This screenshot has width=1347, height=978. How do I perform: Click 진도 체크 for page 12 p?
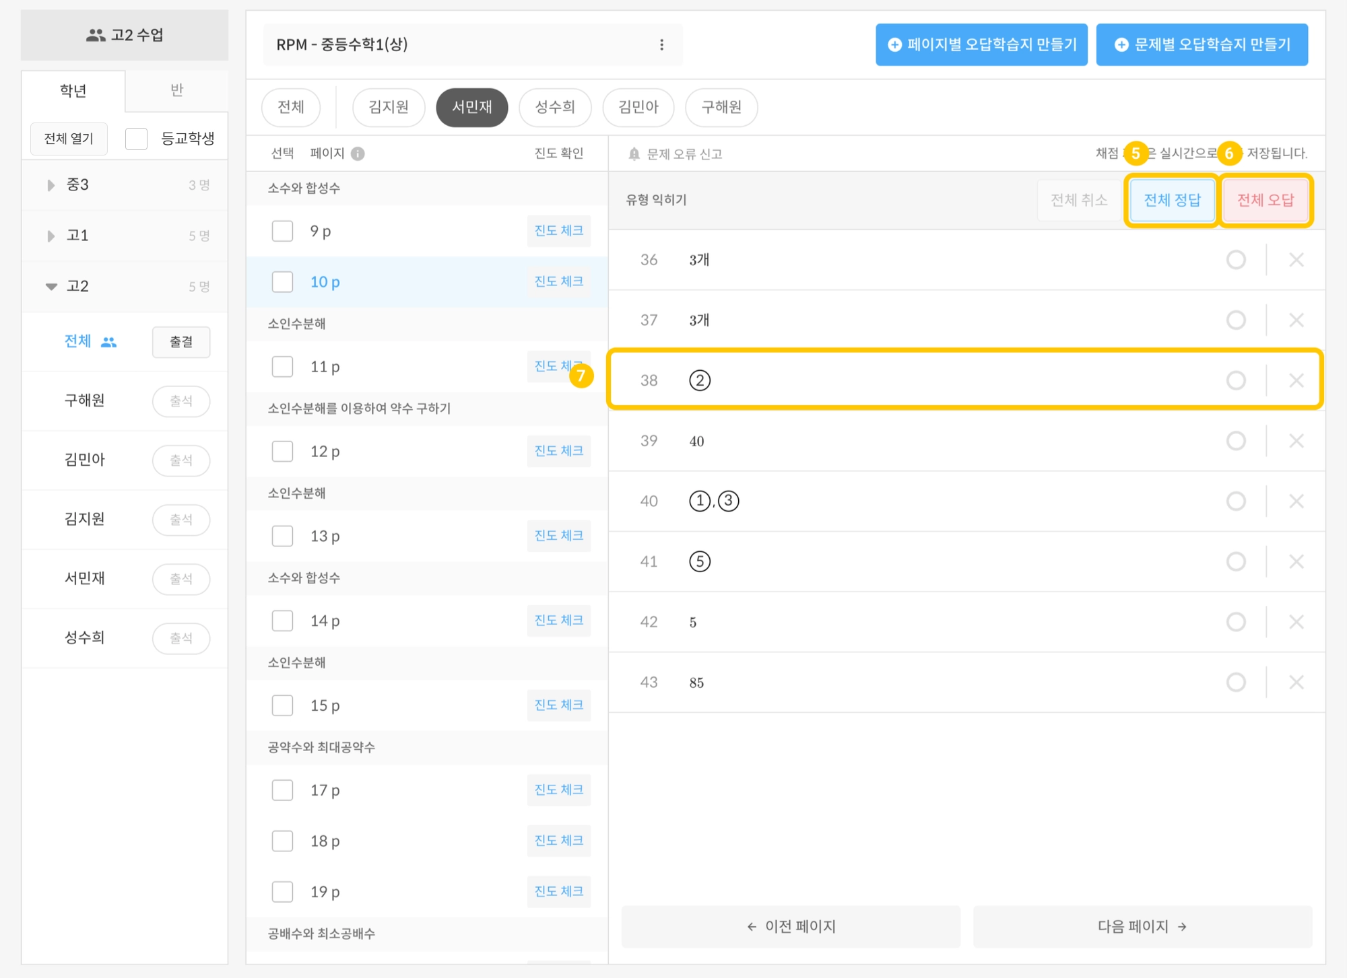tap(558, 451)
